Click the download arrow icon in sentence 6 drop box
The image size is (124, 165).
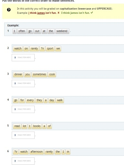pos(15,161)
